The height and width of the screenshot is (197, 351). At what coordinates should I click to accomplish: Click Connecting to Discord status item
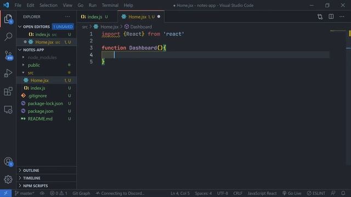pyautogui.click(x=120, y=193)
